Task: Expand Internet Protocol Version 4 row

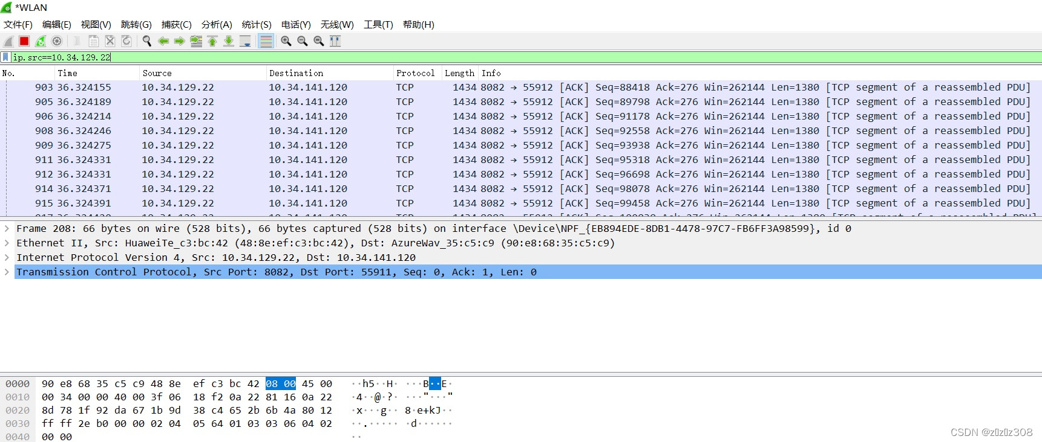Action: tap(7, 257)
